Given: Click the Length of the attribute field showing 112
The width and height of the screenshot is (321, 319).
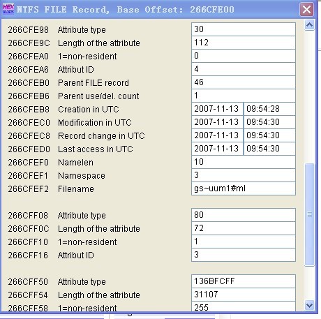Looking at the screenshot, I should click(x=244, y=43).
